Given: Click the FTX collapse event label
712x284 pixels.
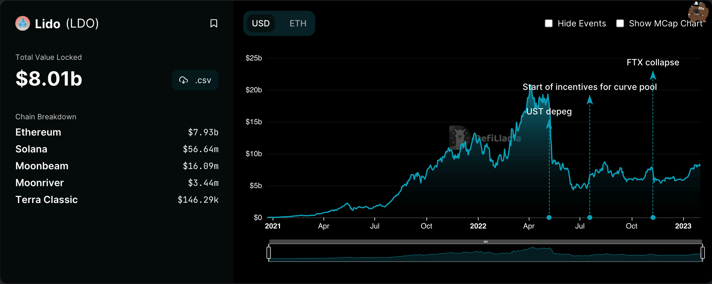Looking at the screenshot, I should [x=653, y=63].
